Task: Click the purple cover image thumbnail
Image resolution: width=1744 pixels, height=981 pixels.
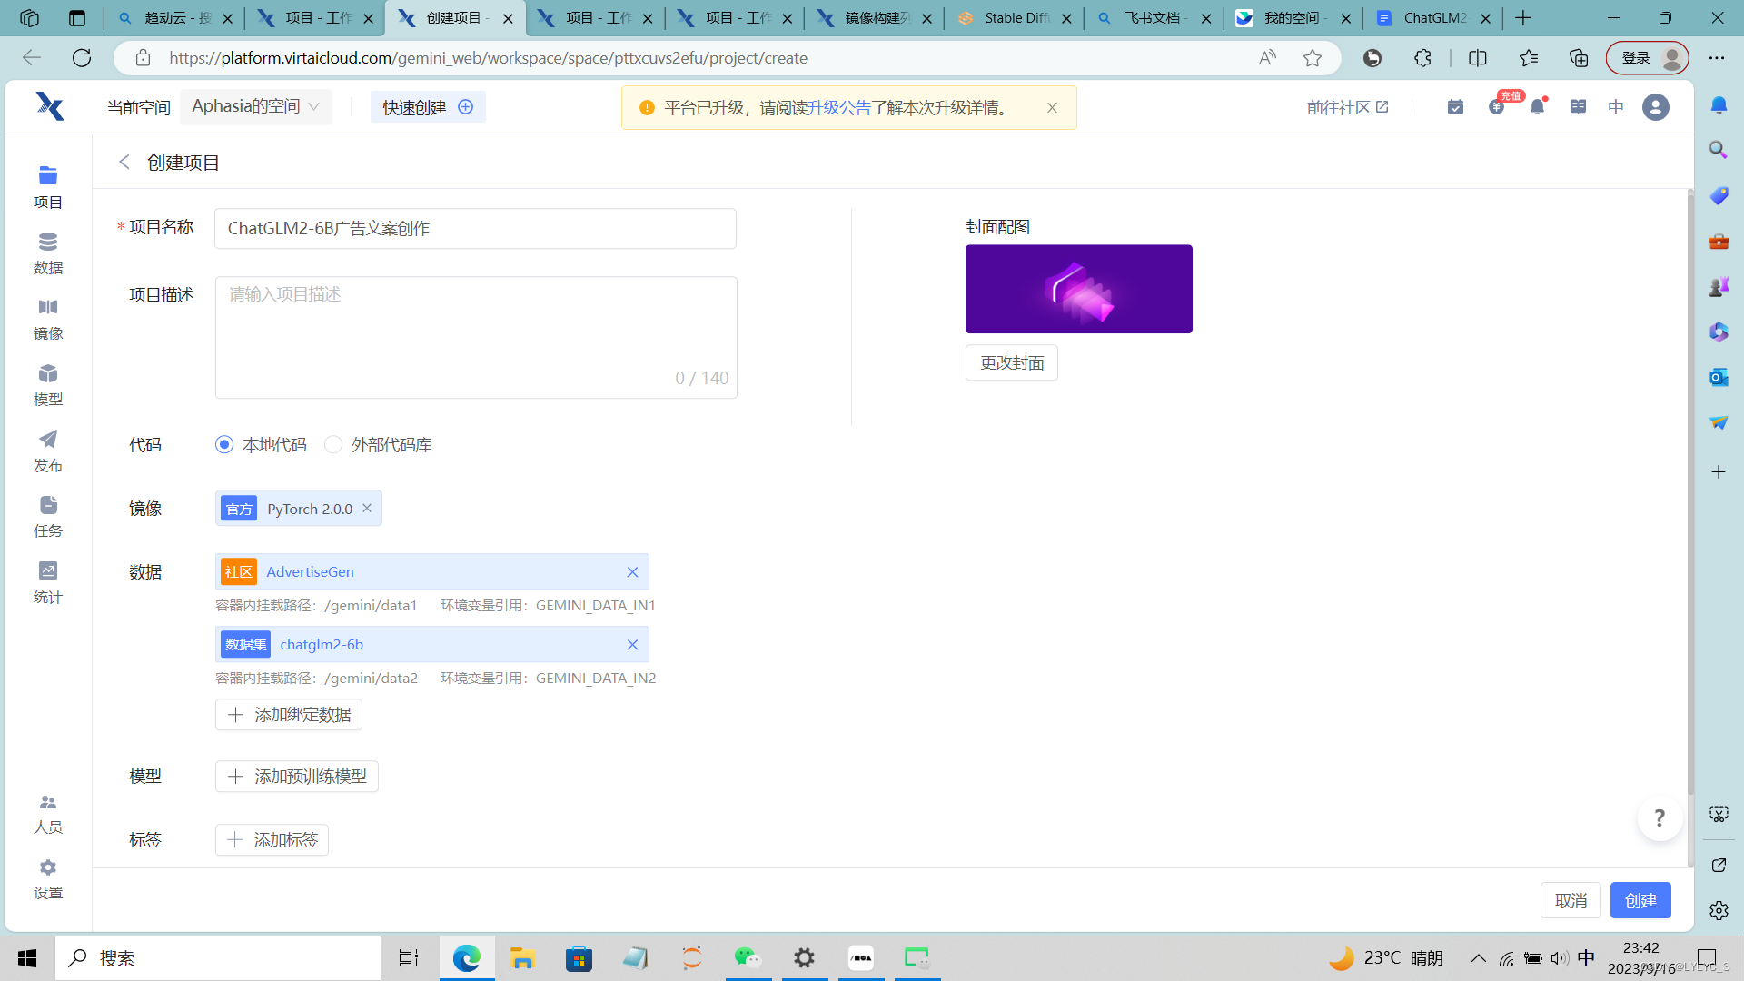Action: coord(1078,289)
